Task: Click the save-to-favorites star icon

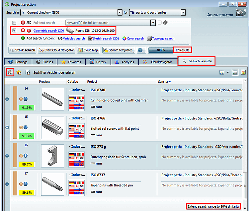Action: (x=19, y=72)
